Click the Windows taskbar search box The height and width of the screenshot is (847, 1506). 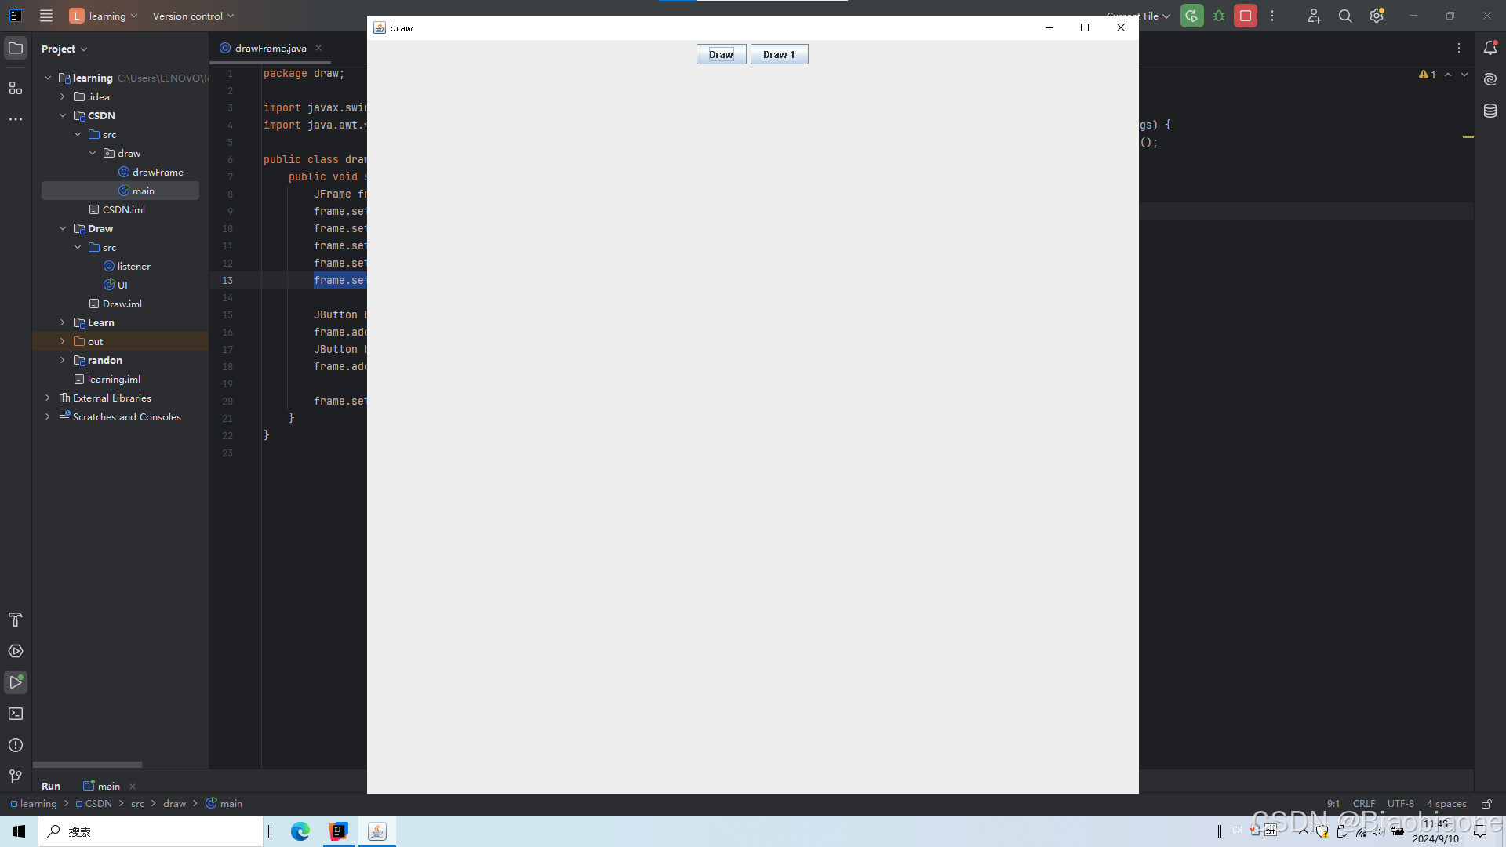(x=151, y=831)
